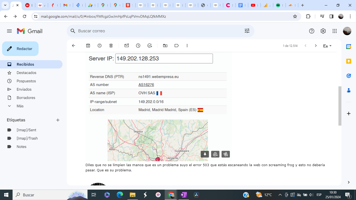
Task: Go back to the inbox with back arrow
Action: click(73, 46)
